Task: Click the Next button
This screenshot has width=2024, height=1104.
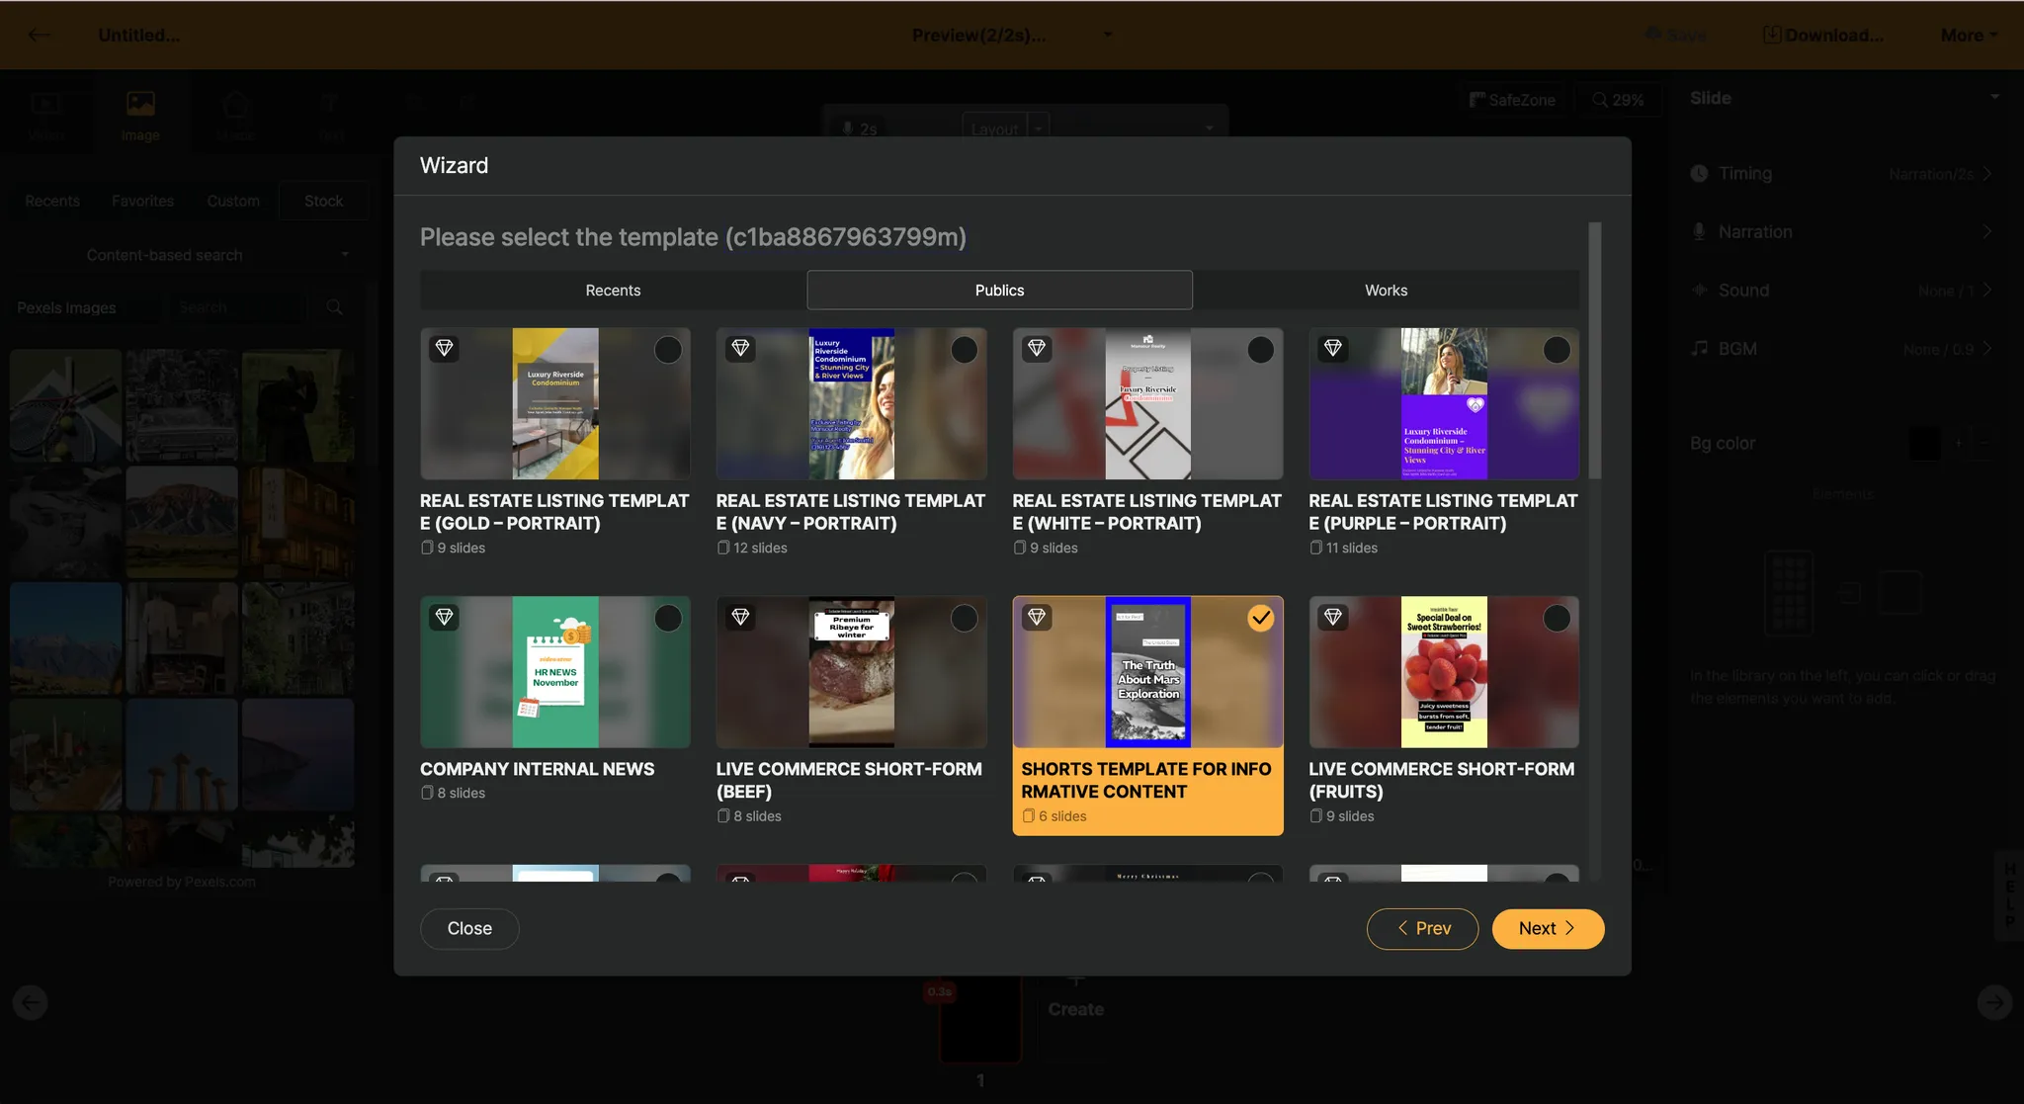Action: point(1547,929)
